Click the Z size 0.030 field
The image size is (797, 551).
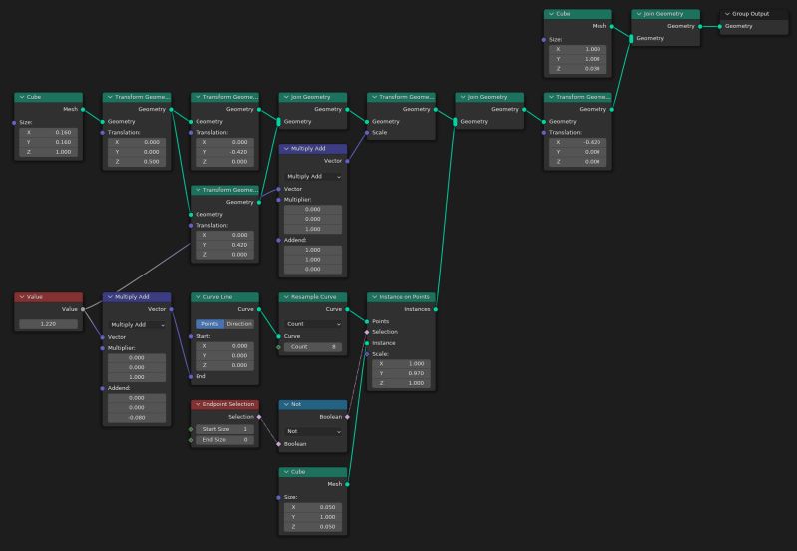click(578, 68)
